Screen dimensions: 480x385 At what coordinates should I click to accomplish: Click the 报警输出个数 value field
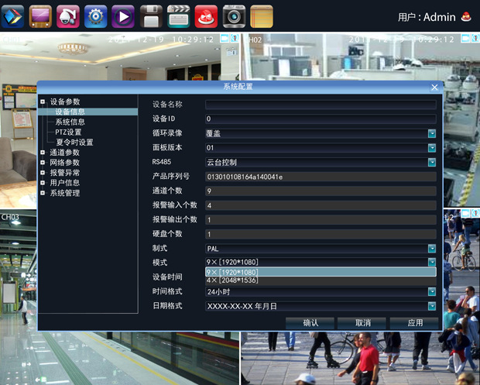321,219
